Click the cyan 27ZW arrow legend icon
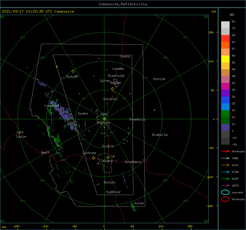 225,172
